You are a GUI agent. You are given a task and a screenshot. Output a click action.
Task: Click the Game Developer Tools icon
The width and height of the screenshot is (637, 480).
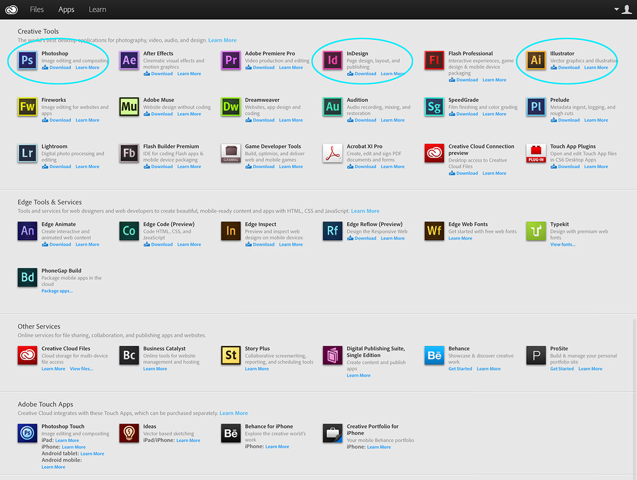pos(231,153)
